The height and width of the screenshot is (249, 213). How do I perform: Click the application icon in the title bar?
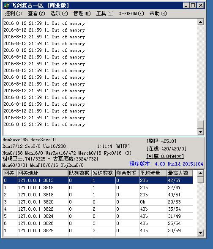[x=6, y=5]
